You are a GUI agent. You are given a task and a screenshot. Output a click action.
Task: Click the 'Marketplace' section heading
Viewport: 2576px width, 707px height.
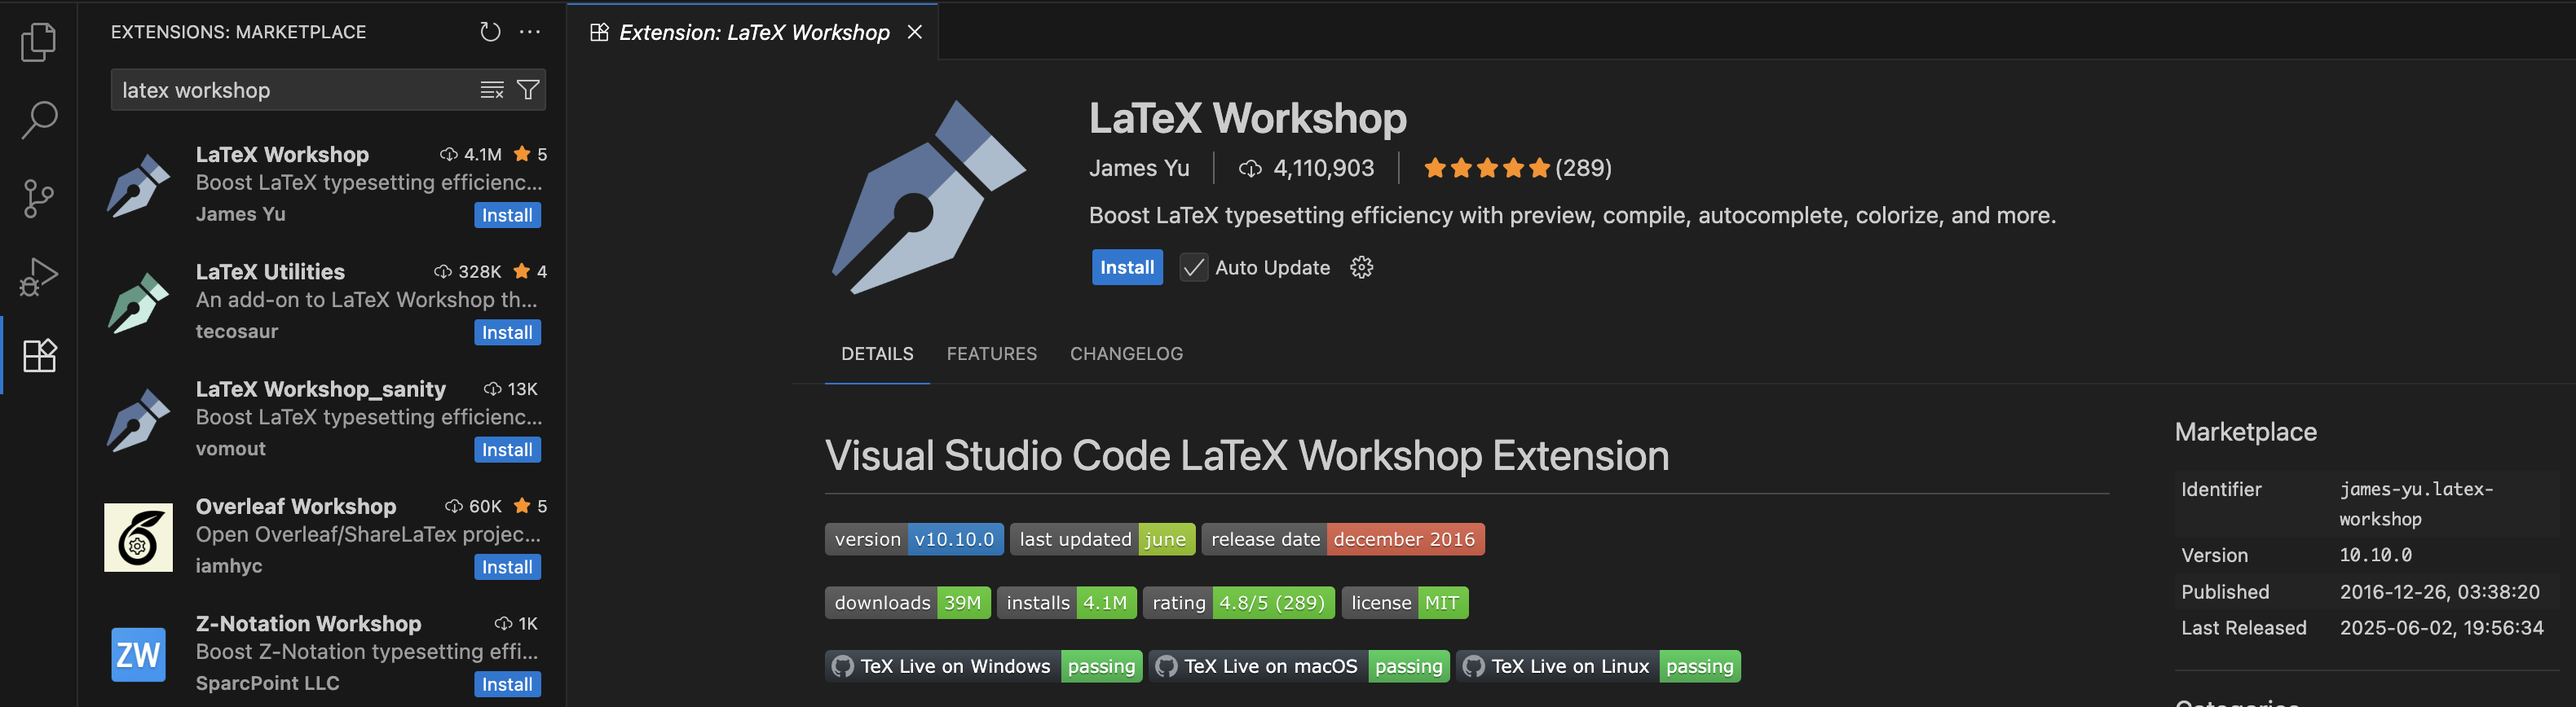click(2245, 432)
